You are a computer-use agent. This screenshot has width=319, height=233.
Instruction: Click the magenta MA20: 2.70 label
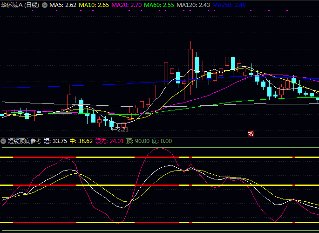tap(127, 5)
